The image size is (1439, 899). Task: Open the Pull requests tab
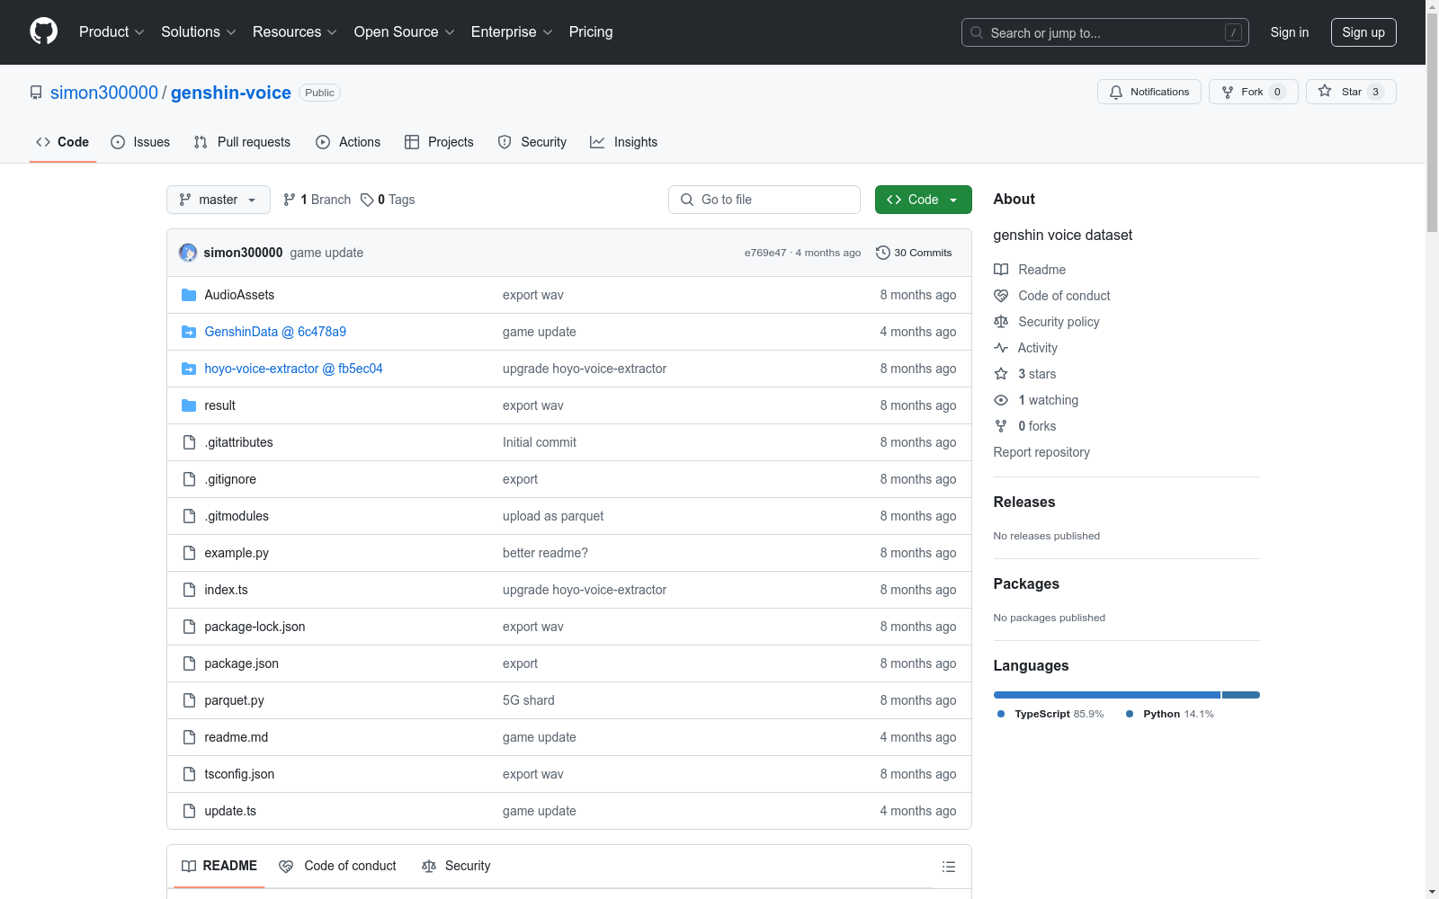click(x=242, y=142)
